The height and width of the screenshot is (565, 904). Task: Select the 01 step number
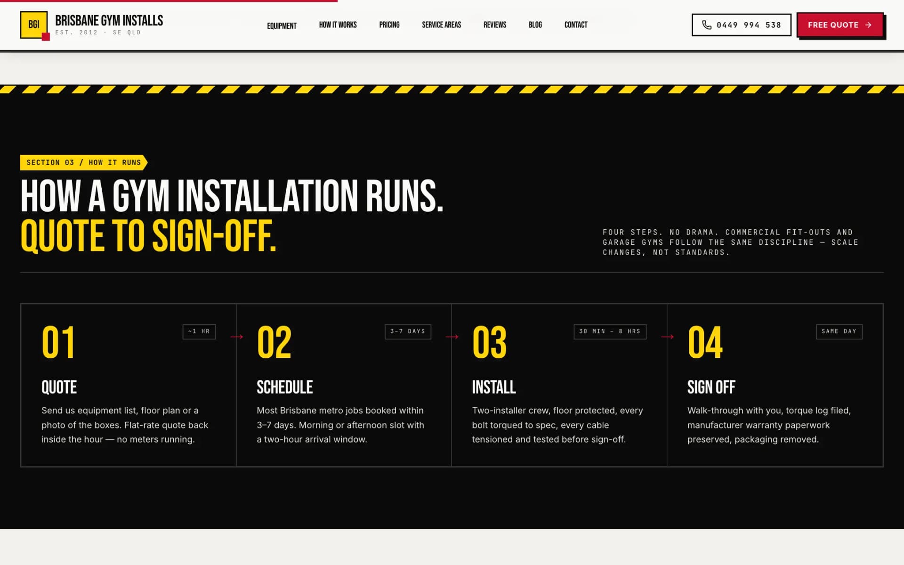click(58, 342)
